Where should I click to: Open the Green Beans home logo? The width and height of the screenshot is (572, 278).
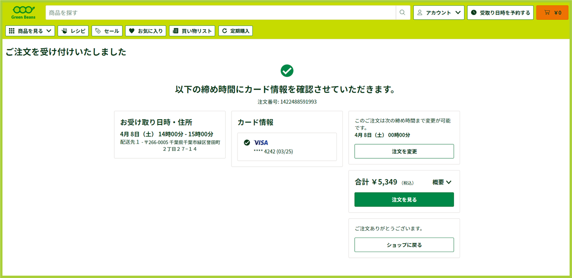coord(23,12)
